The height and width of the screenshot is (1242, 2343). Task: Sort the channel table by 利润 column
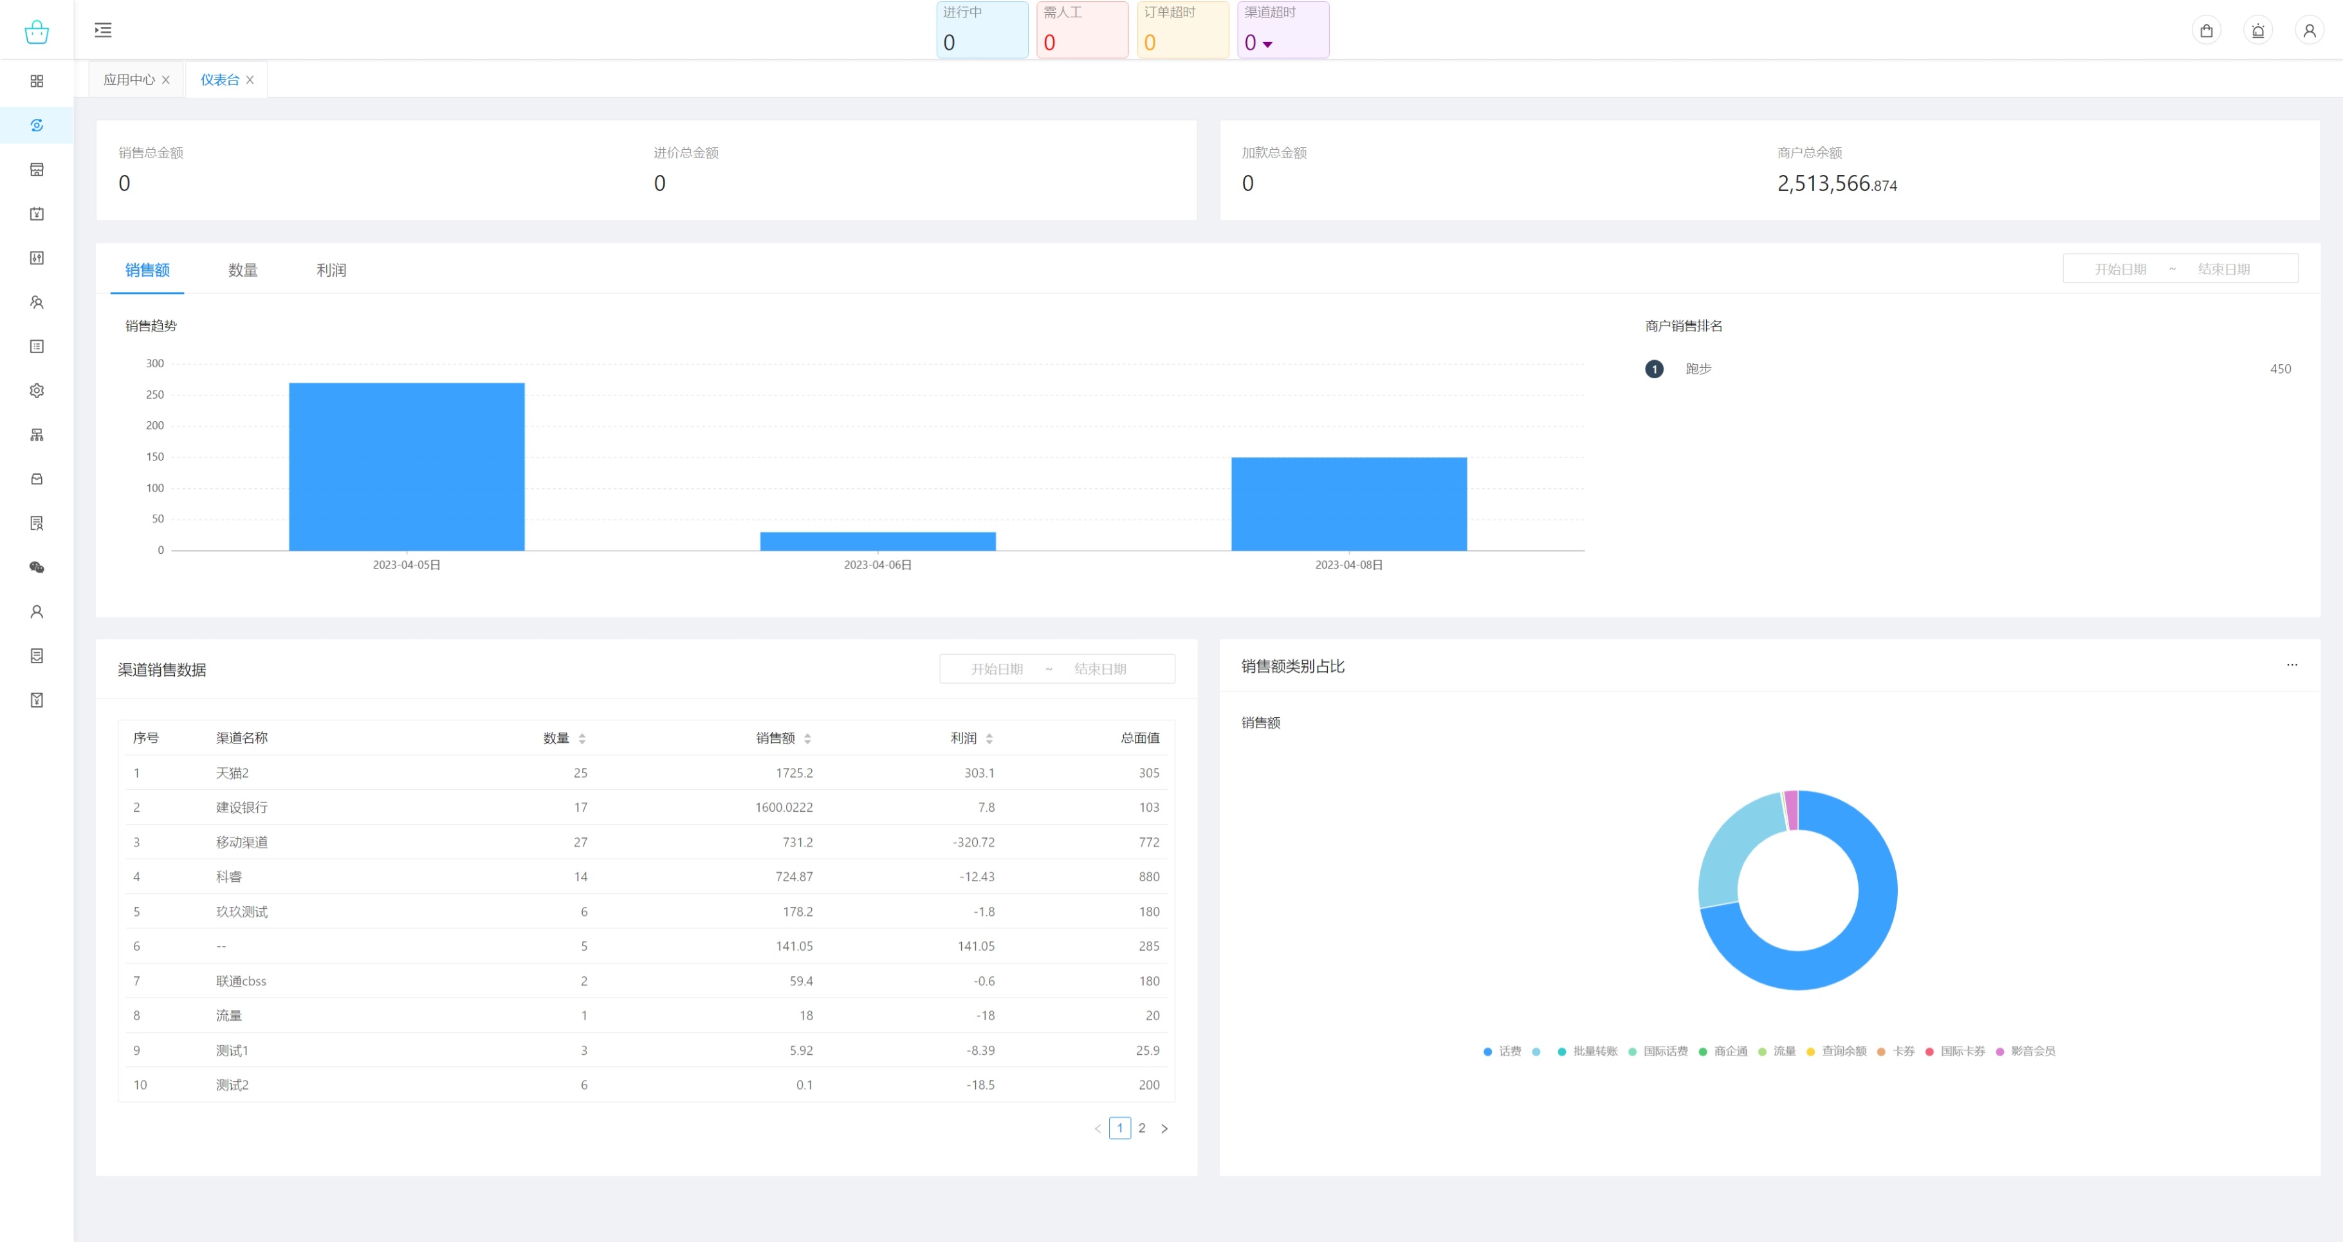989,738
